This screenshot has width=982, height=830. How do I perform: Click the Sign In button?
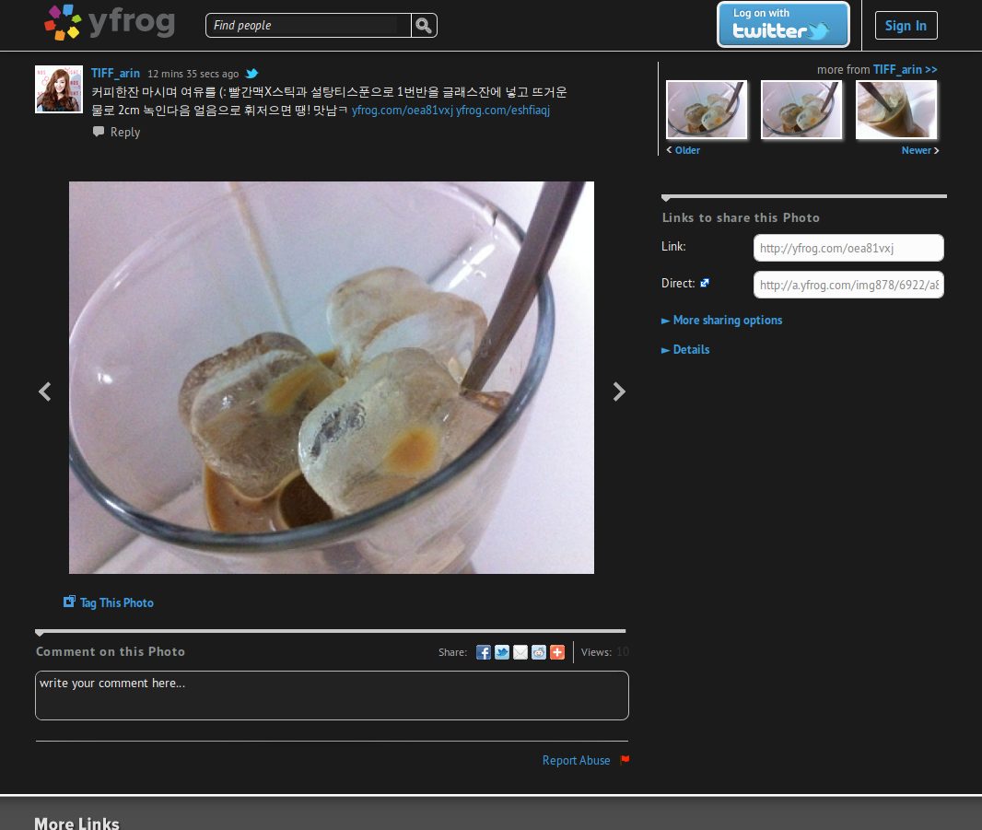pyautogui.click(x=906, y=26)
